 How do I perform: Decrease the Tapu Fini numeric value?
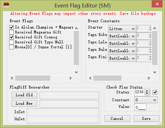point(150,59)
